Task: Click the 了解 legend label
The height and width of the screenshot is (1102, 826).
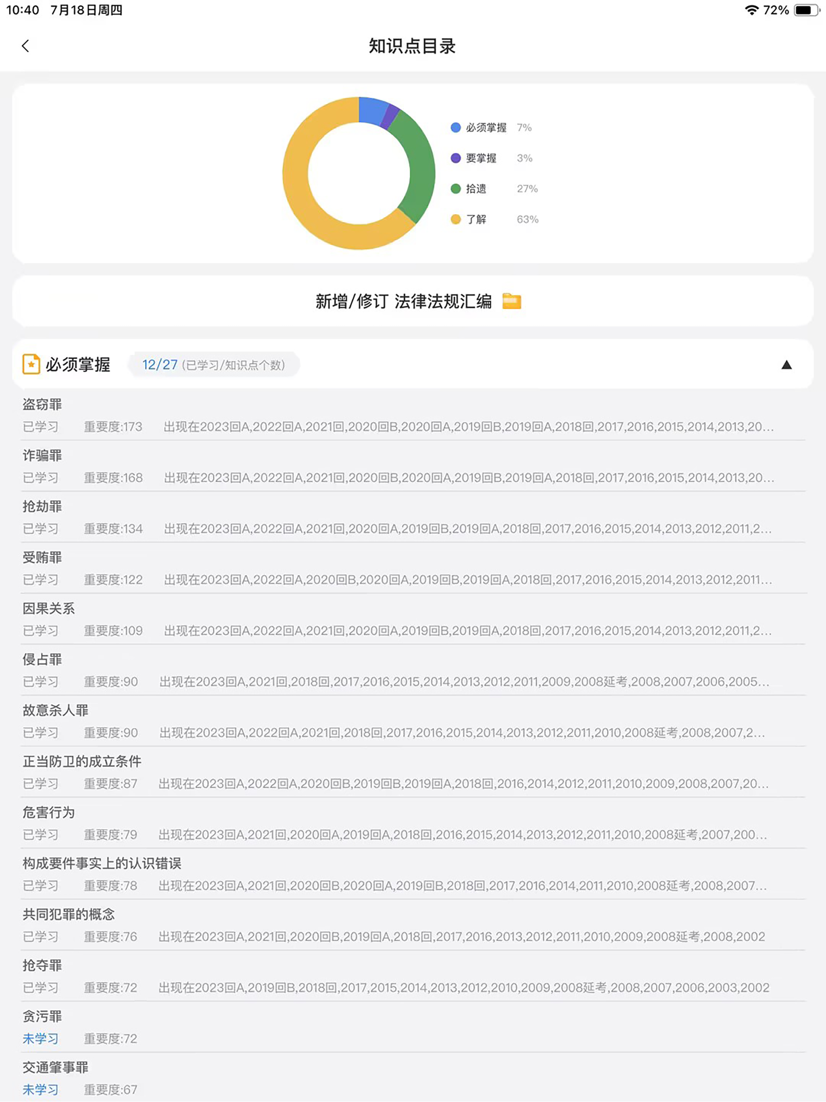Action: (x=476, y=219)
